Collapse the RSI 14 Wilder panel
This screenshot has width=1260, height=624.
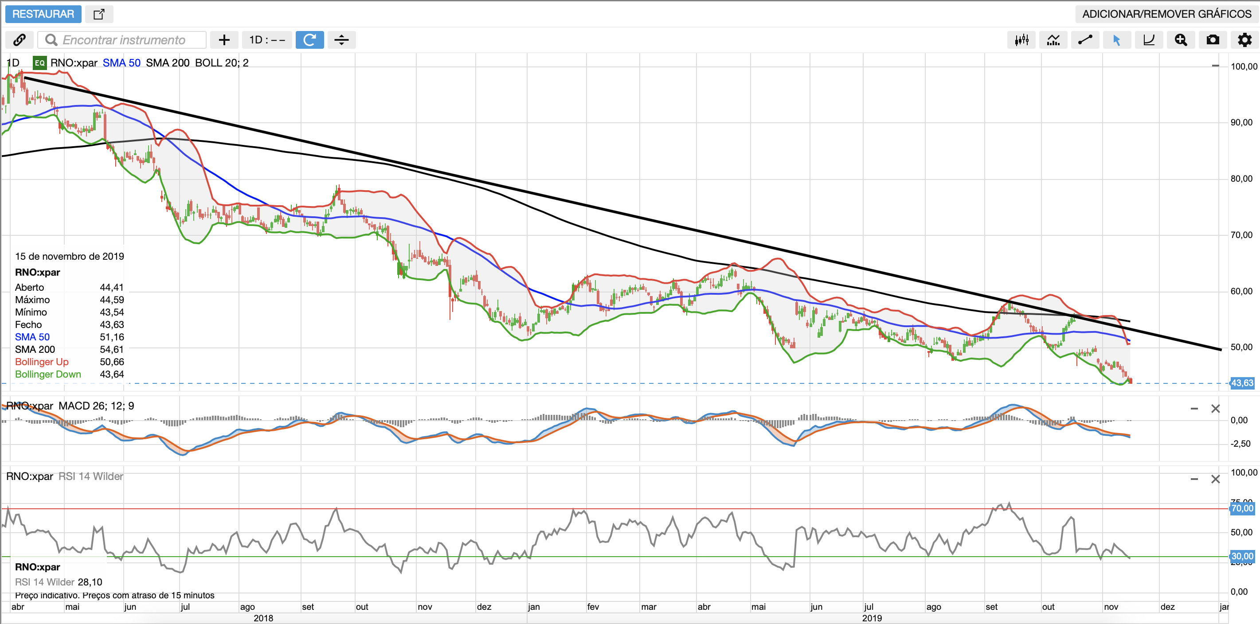1194,479
